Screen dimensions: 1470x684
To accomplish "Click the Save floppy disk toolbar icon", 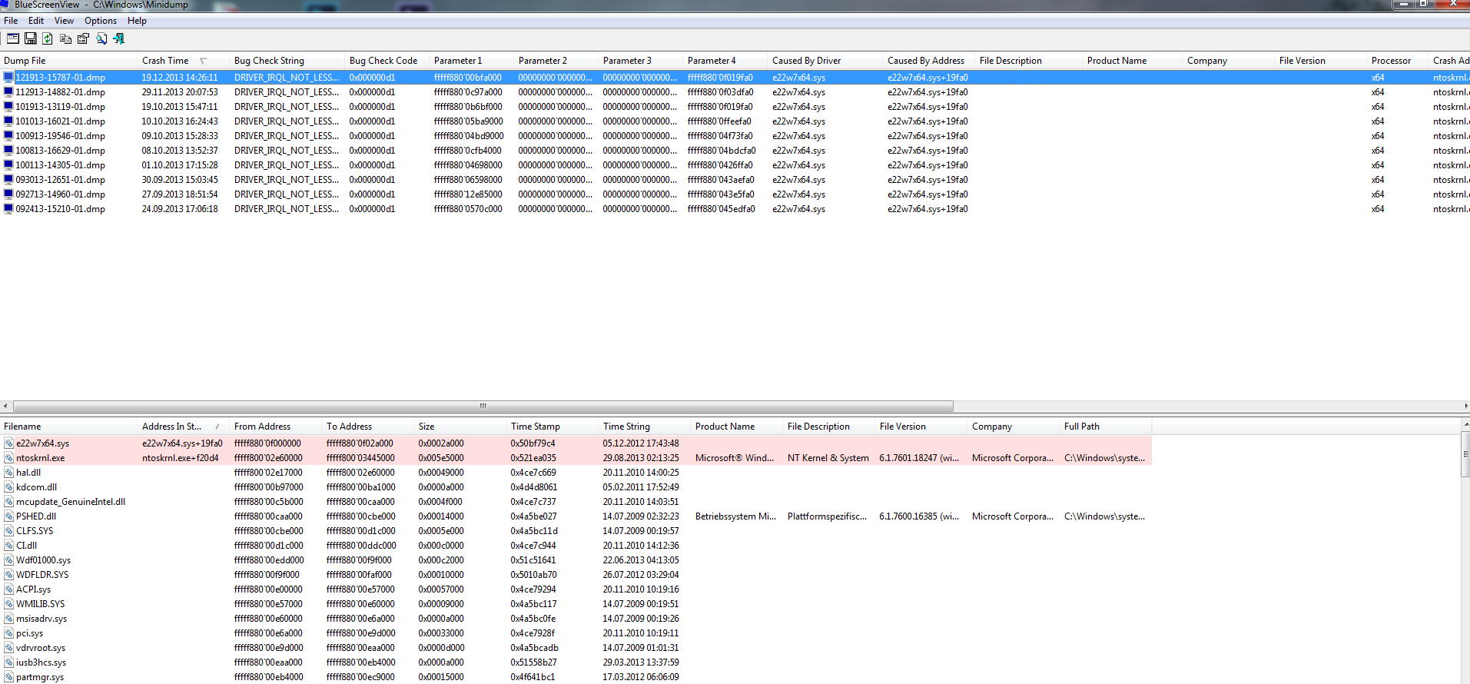I will tap(31, 38).
